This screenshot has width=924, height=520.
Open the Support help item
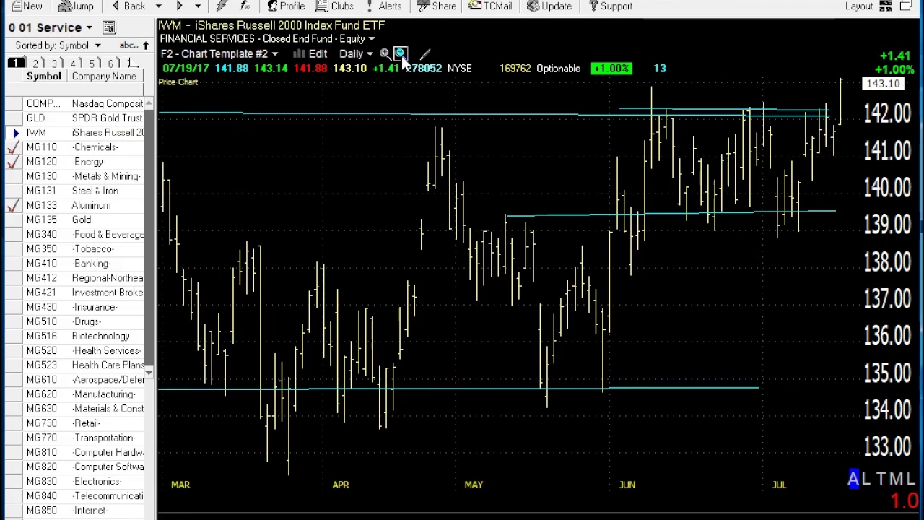(x=611, y=6)
